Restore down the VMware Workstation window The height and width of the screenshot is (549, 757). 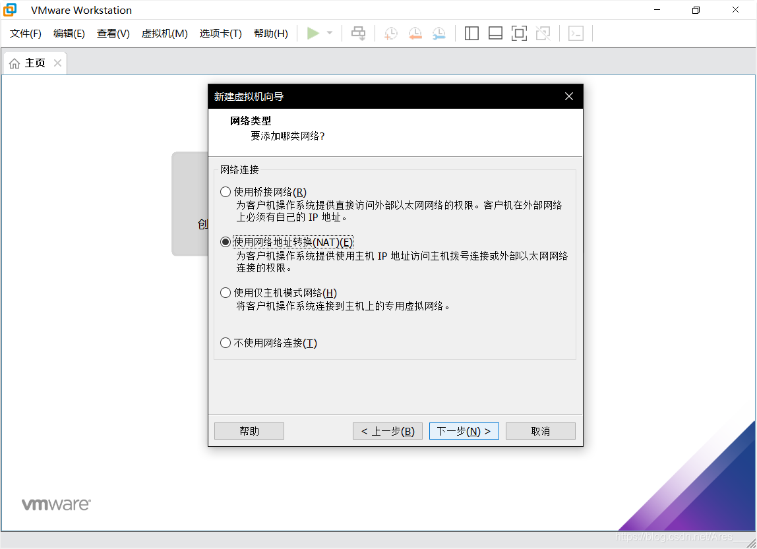[696, 10]
